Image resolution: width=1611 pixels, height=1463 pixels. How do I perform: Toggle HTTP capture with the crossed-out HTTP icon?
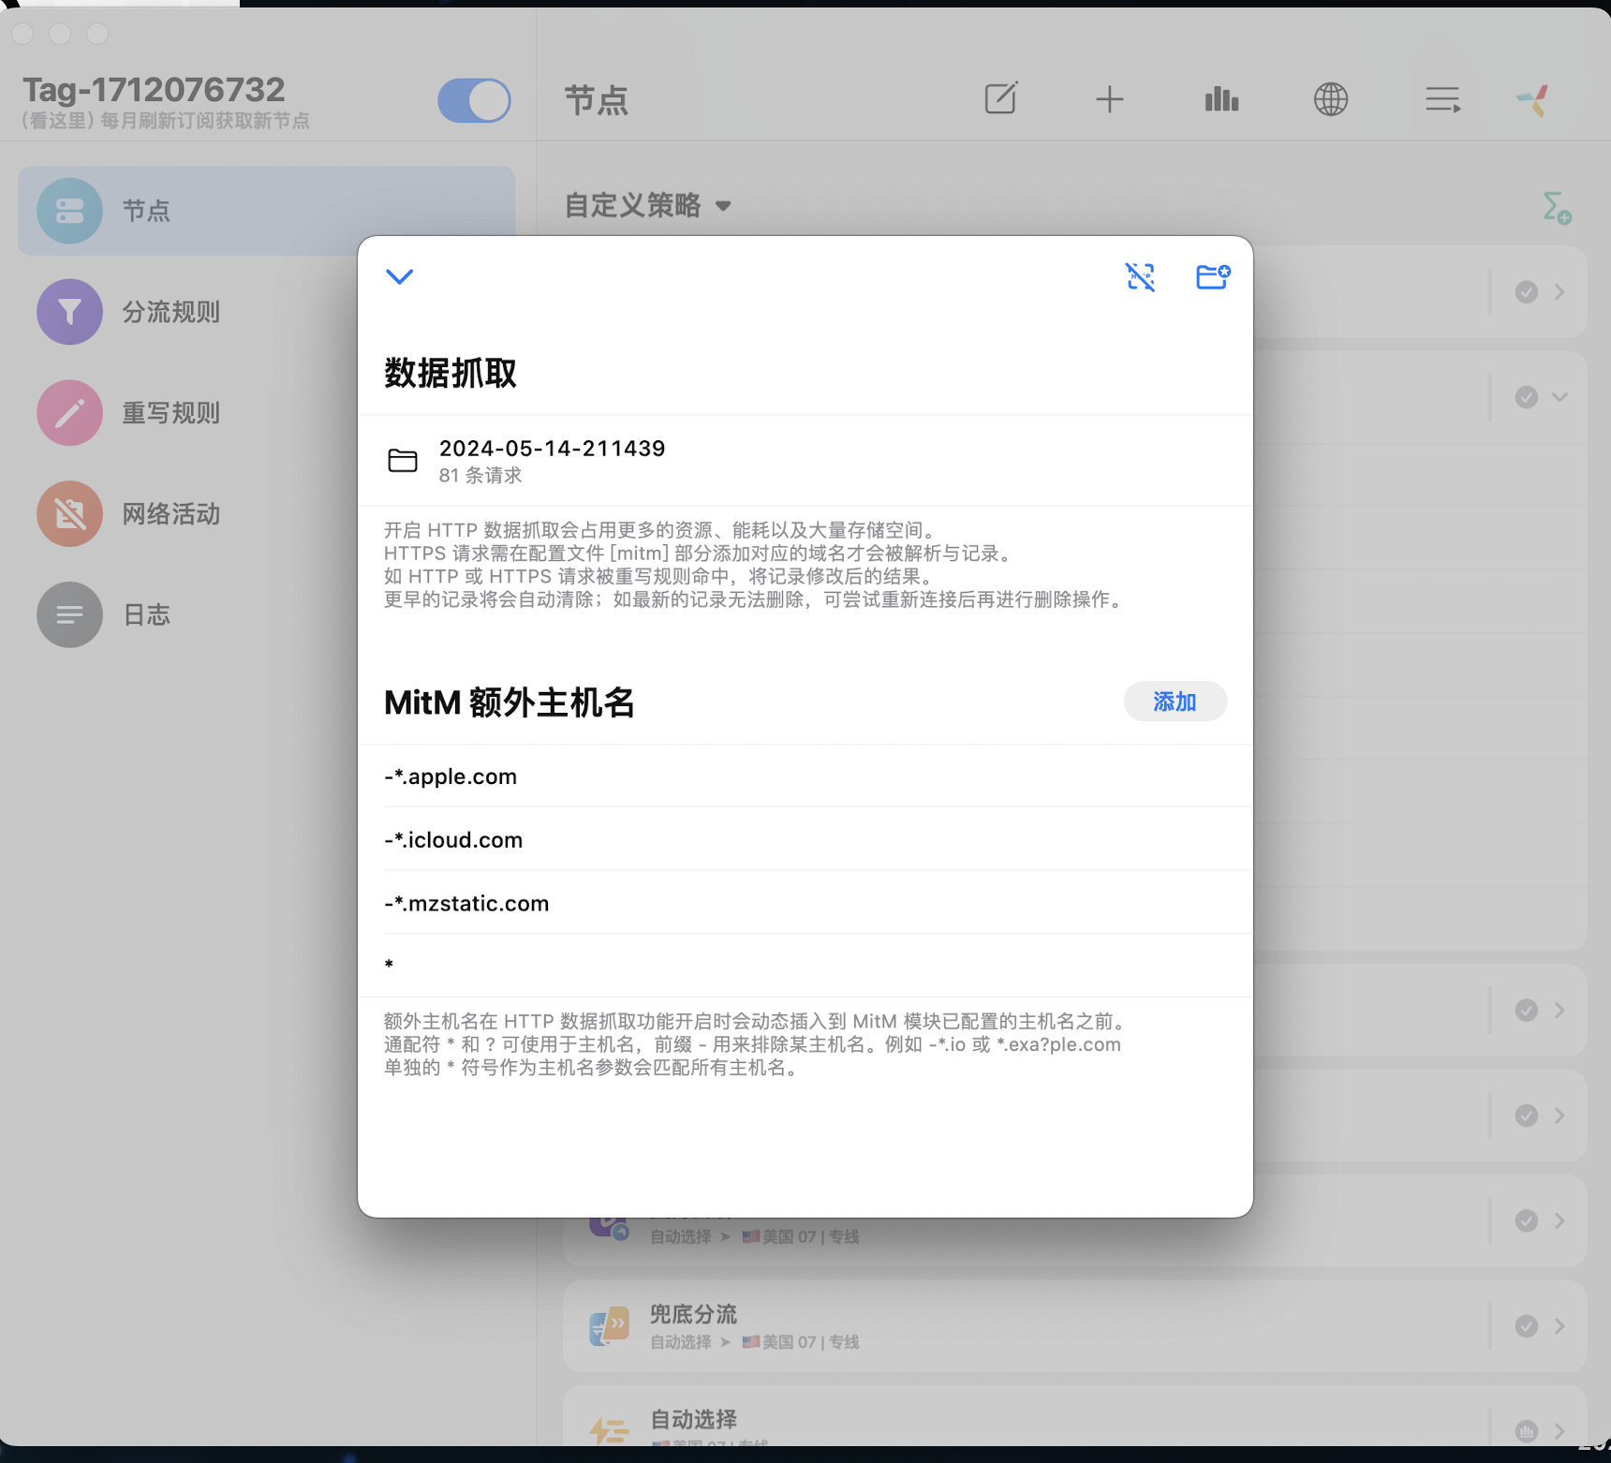1141,277
